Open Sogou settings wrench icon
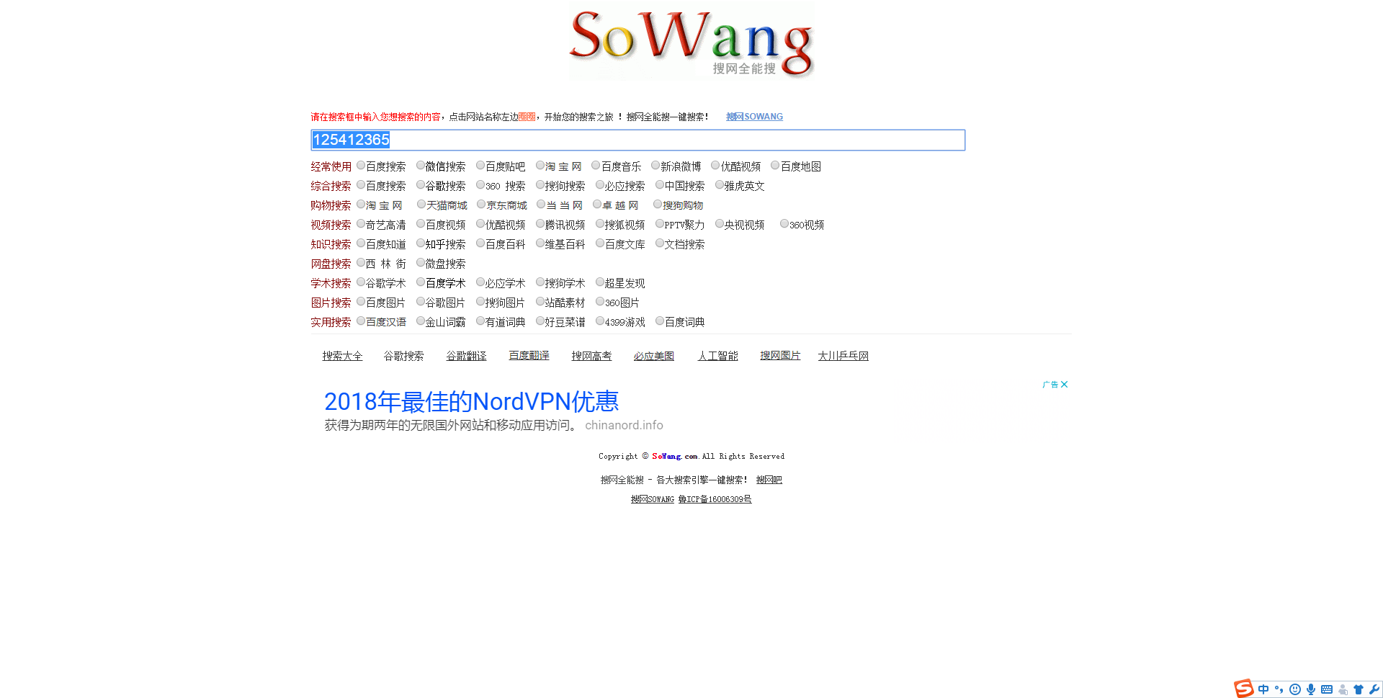 [x=1374, y=689]
